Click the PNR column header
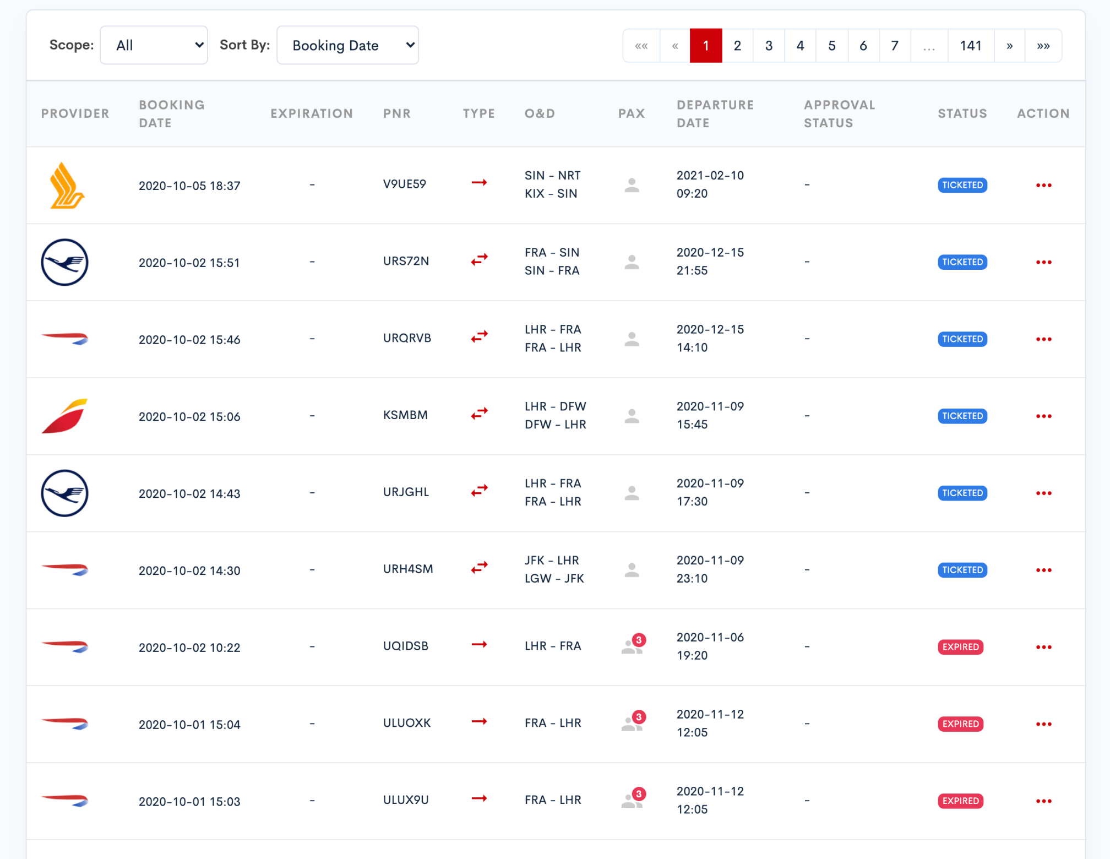Screen dimensions: 1110x859 coord(397,113)
